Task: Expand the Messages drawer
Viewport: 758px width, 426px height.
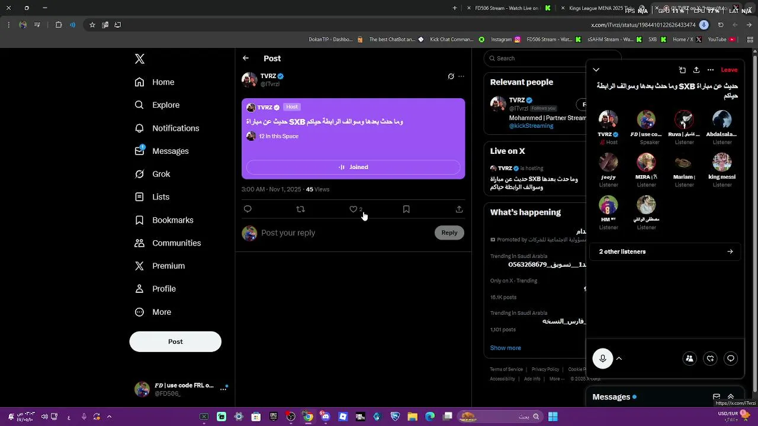Action: [x=731, y=396]
